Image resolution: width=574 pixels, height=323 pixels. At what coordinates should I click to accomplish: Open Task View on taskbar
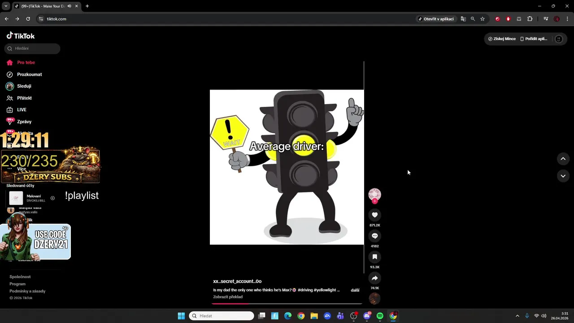tap(262, 316)
